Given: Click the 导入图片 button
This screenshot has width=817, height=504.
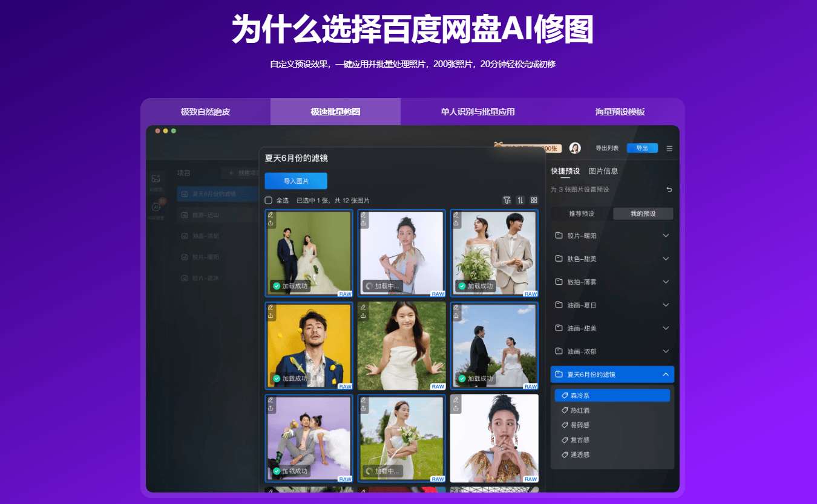Looking at the screenshot, I should point(296,181).
